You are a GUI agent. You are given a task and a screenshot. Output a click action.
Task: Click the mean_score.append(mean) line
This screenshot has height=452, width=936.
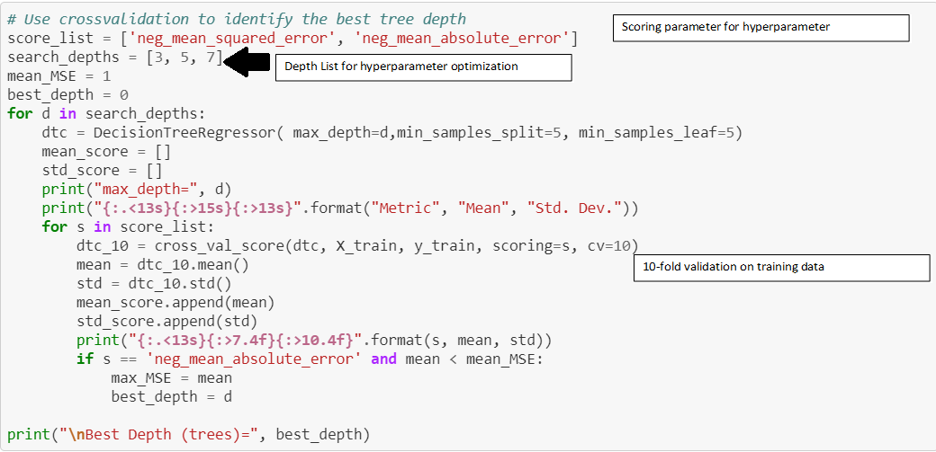click(175, 302)
